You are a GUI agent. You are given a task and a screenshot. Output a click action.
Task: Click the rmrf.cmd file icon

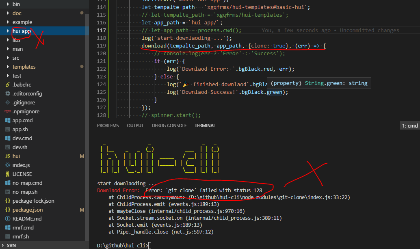(7, 227)
